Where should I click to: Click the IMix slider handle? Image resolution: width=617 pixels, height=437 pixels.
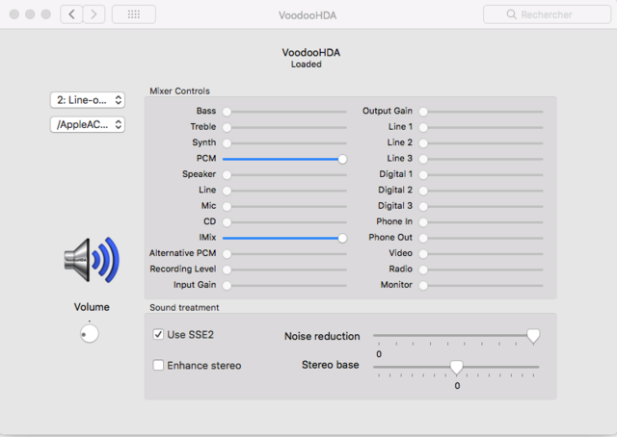click(342, 238)
